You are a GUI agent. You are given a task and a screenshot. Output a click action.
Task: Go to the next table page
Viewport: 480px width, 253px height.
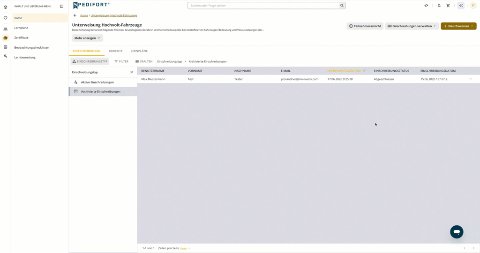click(x=473, y=248)
